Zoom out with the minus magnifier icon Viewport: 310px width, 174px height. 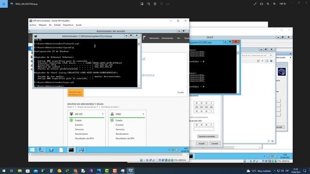coord(268,4)
